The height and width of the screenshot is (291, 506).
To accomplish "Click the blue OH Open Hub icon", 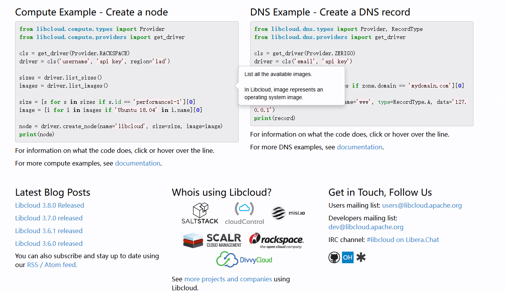I will 347,257.
